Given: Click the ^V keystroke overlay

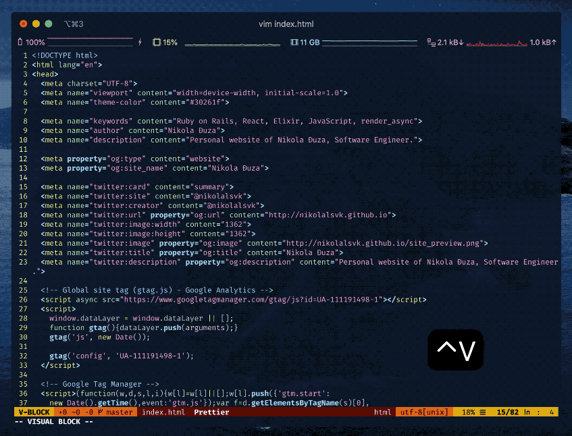Looking at the screenshot, I should coord(455,350).
